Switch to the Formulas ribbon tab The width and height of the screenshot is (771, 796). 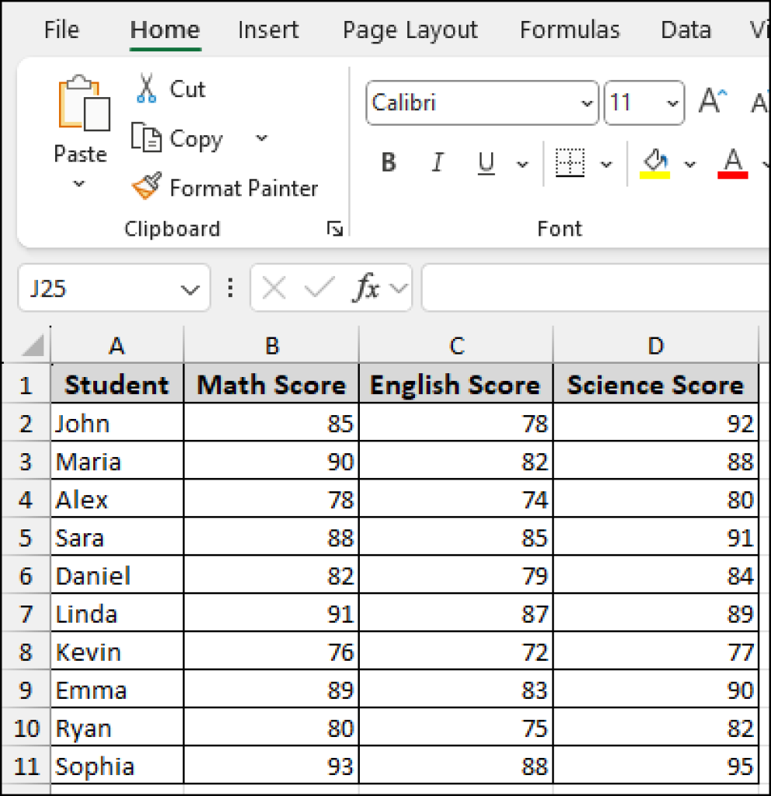pyautogui.click(x=570, y=30)
